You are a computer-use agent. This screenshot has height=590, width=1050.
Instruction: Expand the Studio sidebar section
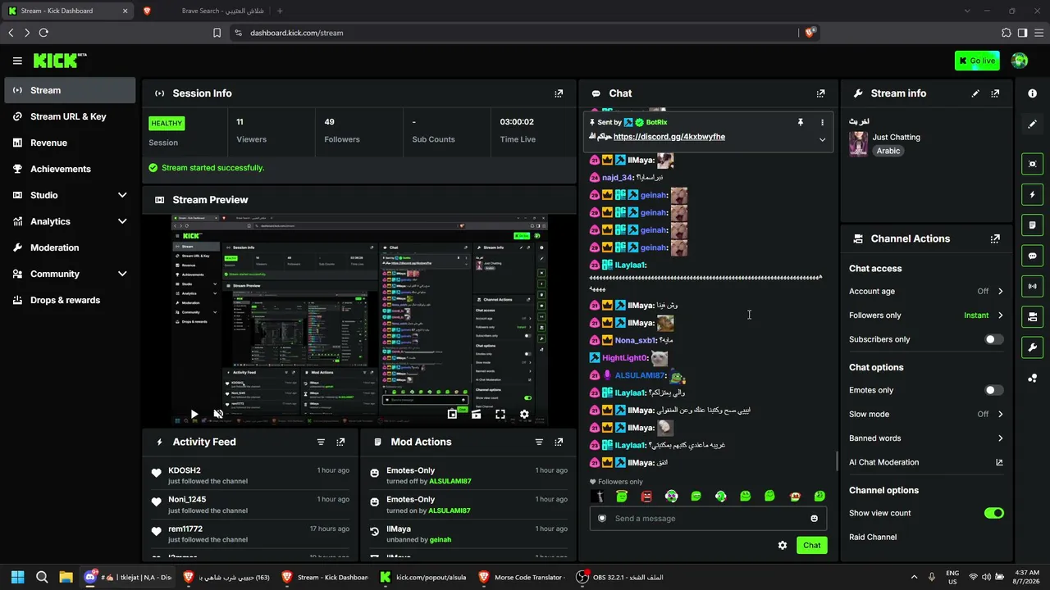coord(122,195)
